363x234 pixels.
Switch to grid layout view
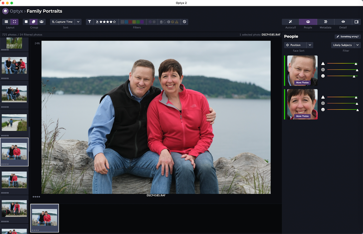6,21
